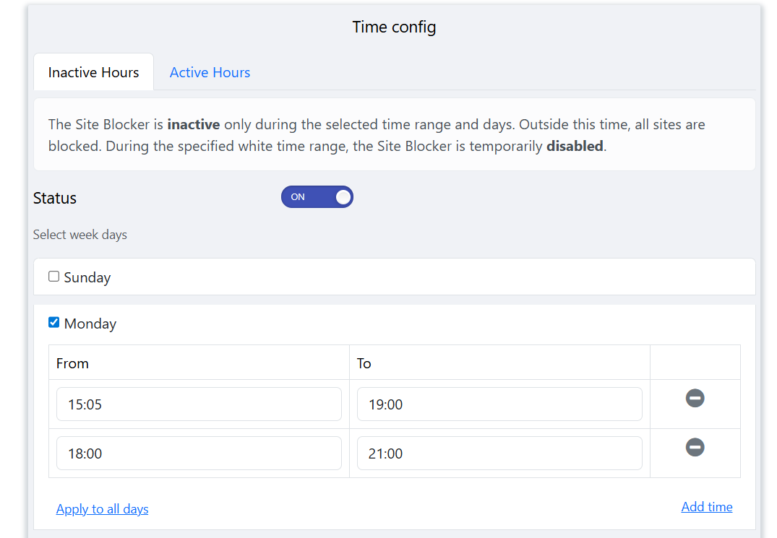Select the Inactive Hours tab
This screenshot has width=777, height=538.
point(93,72)
